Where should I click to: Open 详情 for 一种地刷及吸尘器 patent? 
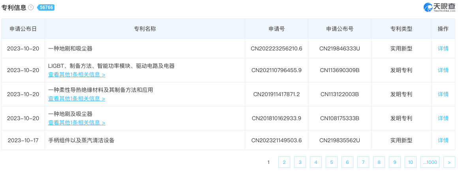click(x=443, y=118)
